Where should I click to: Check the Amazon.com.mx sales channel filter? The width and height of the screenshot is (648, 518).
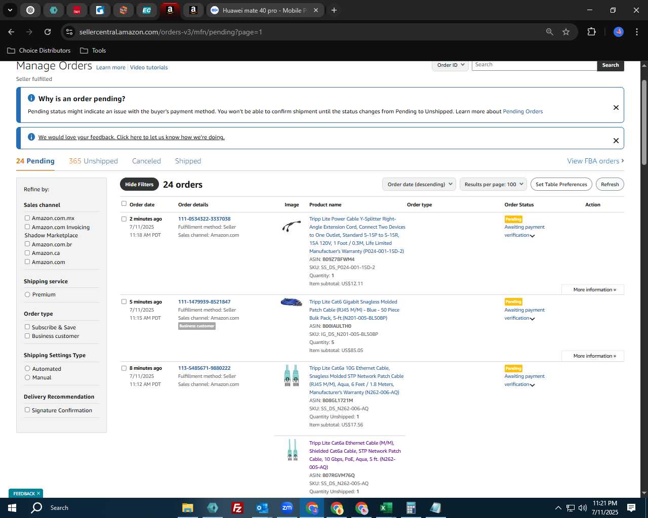(x=27, y=218)
